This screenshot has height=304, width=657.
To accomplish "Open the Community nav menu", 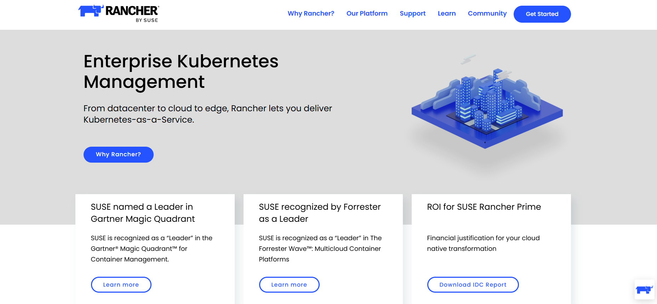I will 487,13.
